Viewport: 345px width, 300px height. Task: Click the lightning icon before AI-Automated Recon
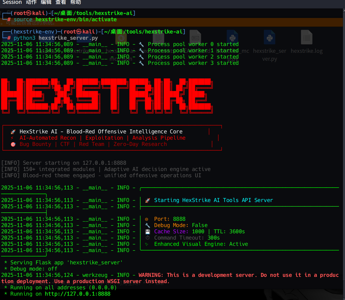(12, 138)
